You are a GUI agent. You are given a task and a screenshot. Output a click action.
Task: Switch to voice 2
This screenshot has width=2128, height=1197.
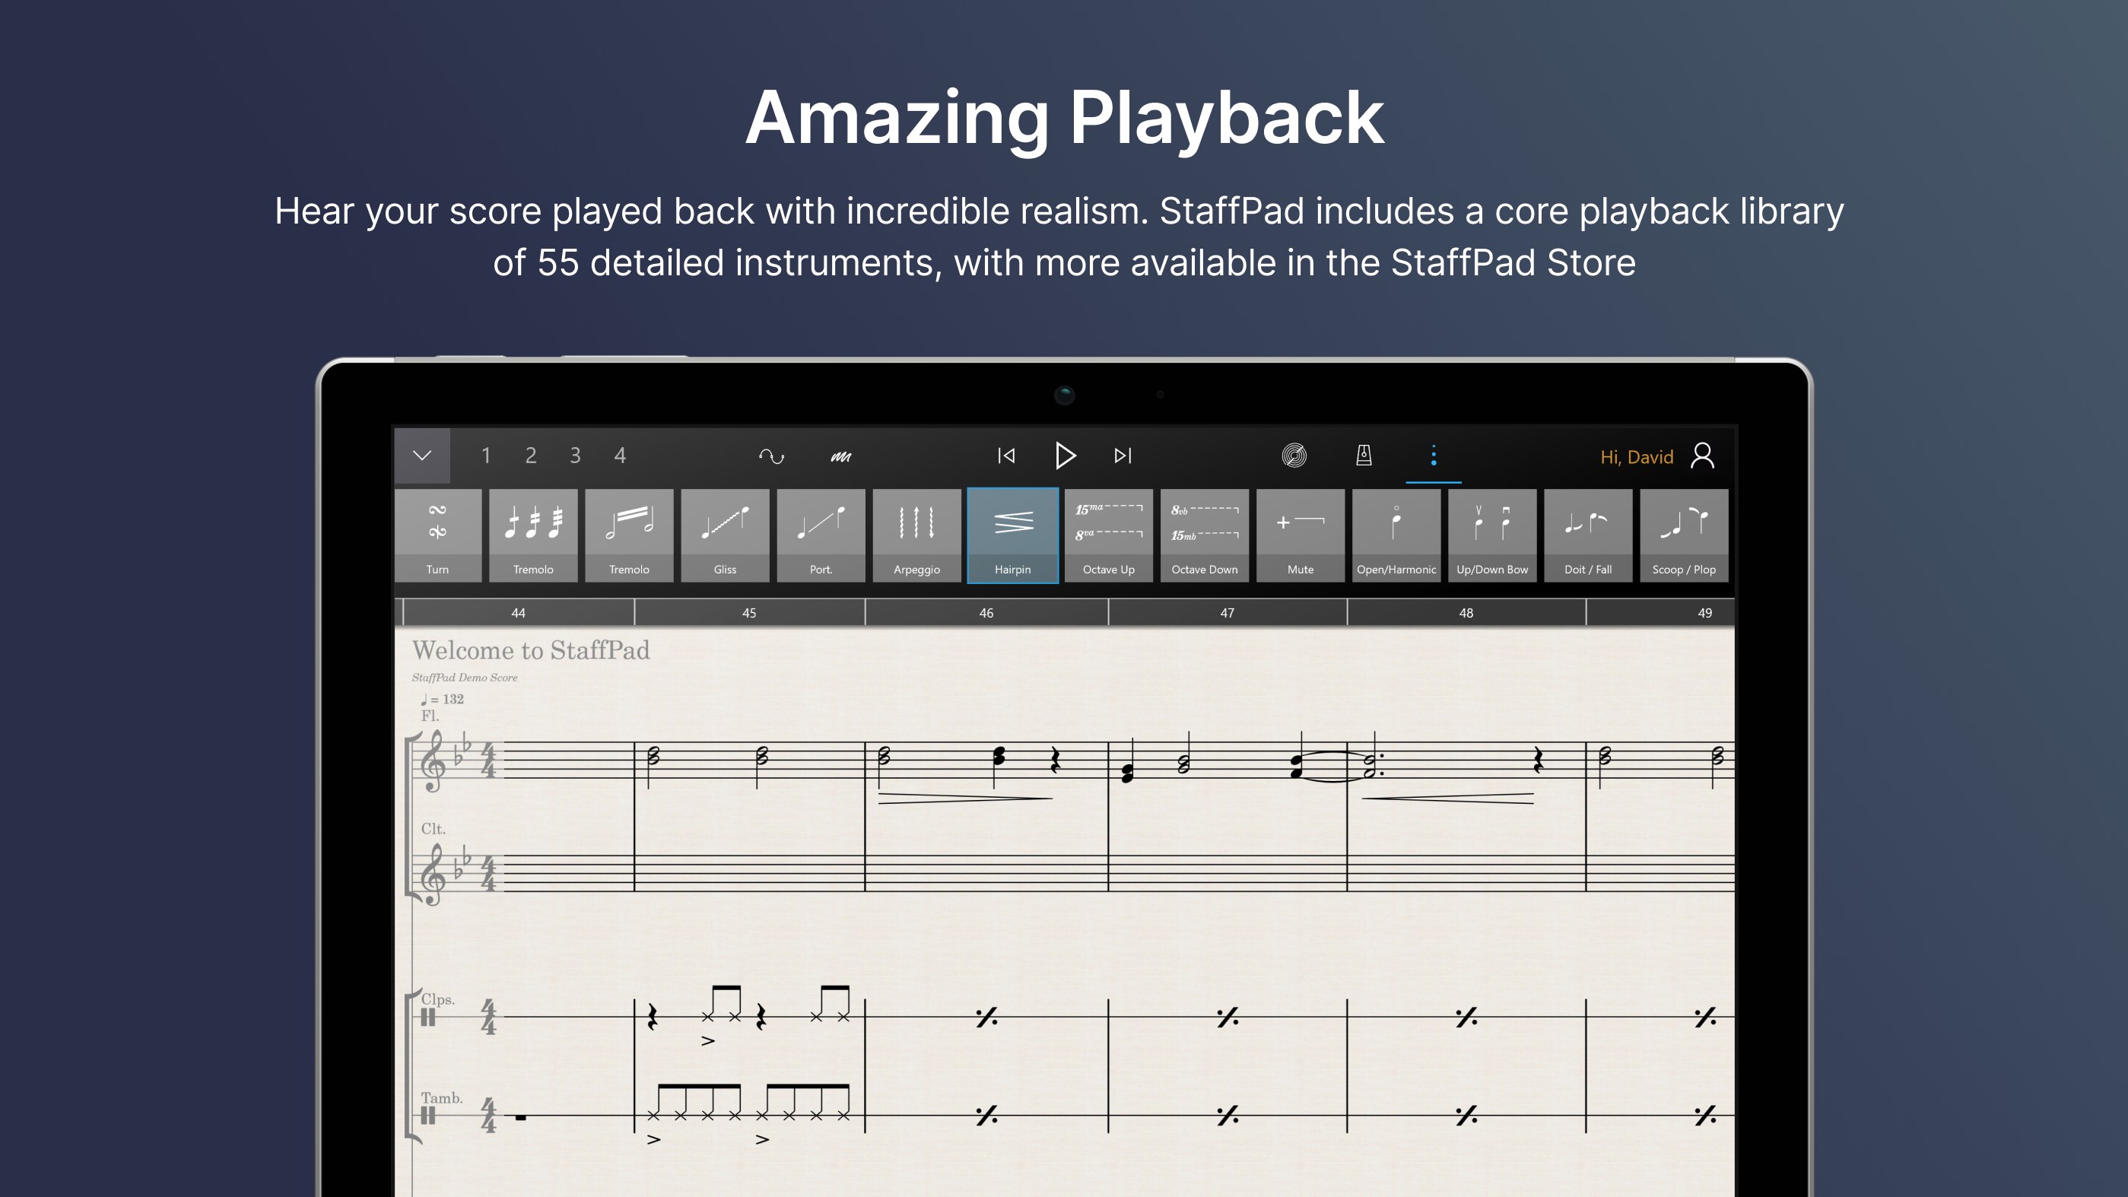coord(530,456)
